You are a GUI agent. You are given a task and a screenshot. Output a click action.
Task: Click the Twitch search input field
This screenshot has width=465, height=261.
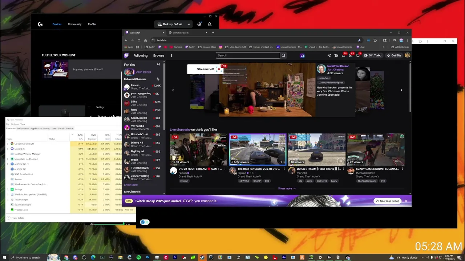point(248,55)
